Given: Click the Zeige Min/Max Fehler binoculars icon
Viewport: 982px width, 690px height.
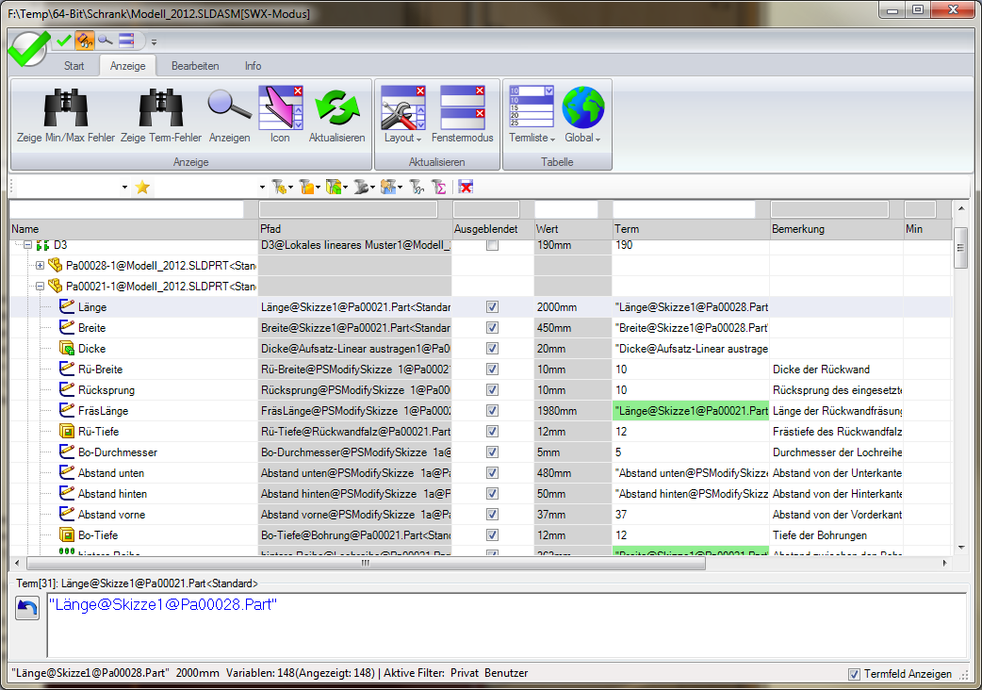Looking at the screenshot, I should (x=65, y=107).
